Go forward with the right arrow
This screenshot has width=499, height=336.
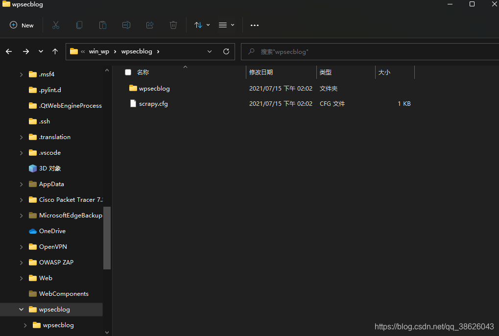(x=26, y=51)
